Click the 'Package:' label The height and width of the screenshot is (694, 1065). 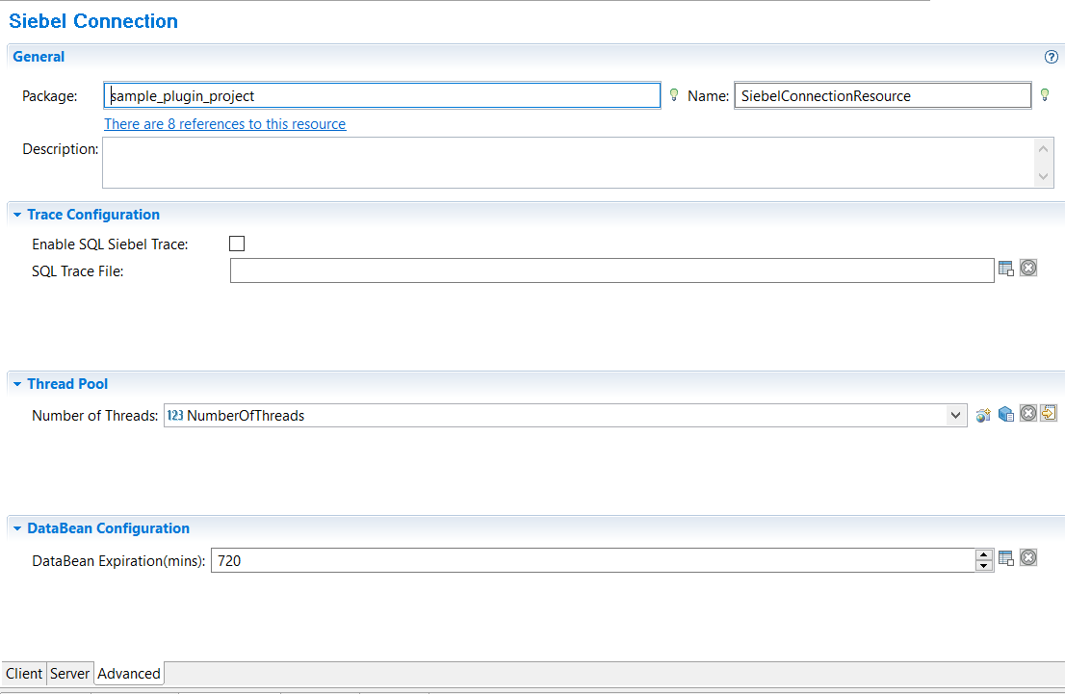click(x=49, y=95)
